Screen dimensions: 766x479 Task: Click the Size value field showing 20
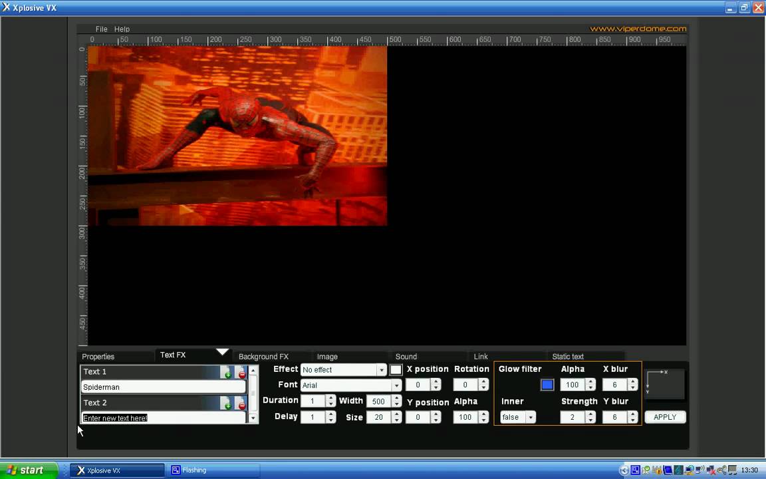[379, 417]
